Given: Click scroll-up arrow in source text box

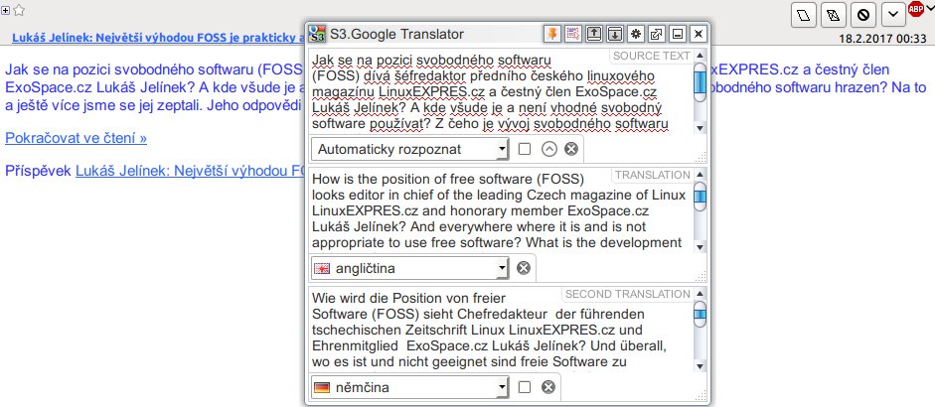Looking at the screenshot, I should 701,55.
